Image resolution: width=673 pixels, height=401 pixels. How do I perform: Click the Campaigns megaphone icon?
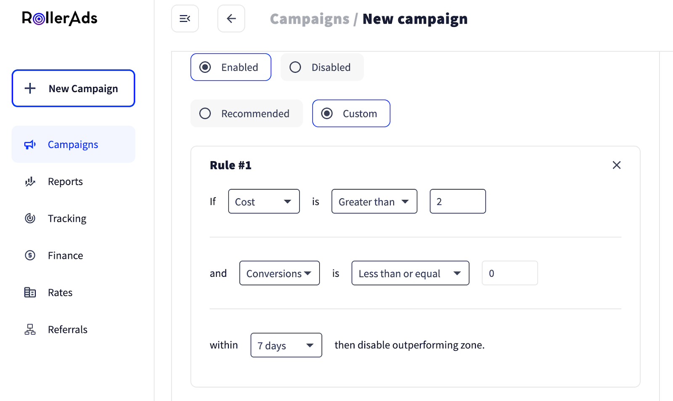pos(30,145)
